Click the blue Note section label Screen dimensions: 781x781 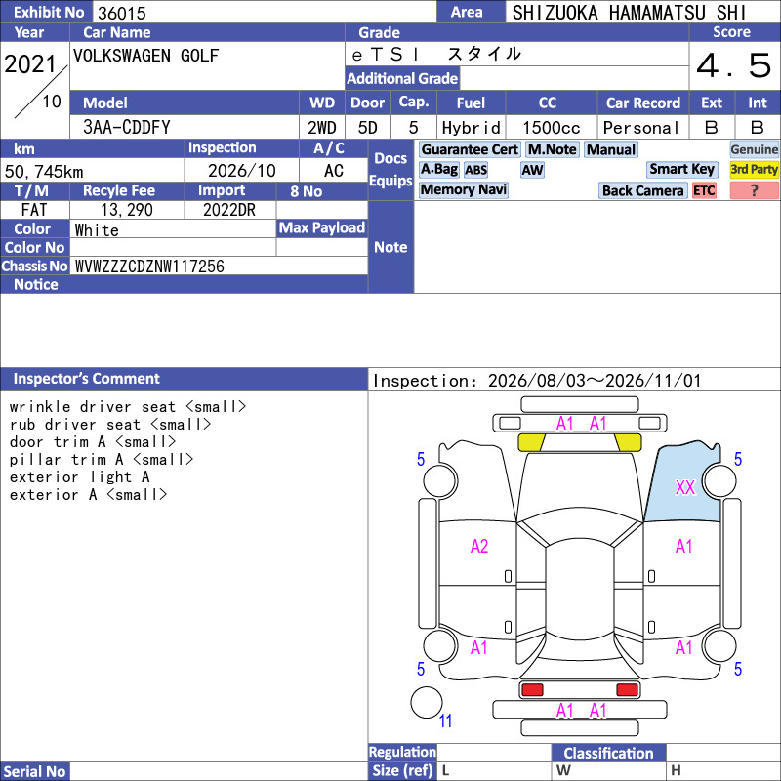390,247
